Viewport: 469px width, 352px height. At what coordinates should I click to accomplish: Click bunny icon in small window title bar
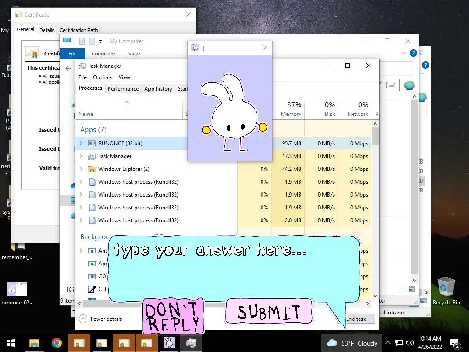(x=195, y=48)
